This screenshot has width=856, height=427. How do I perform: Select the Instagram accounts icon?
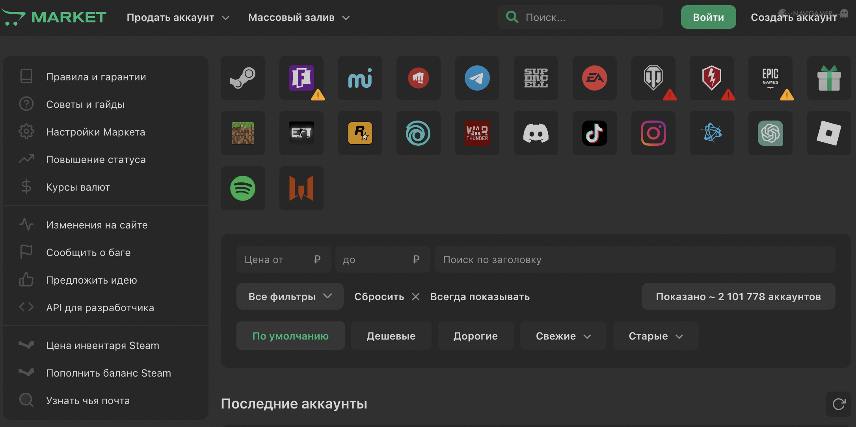click(653, 133)
